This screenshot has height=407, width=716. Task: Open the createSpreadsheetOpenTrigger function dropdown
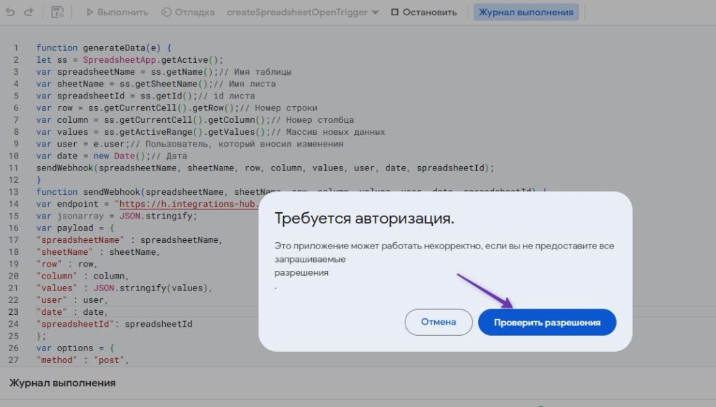(x=296, y=11)
